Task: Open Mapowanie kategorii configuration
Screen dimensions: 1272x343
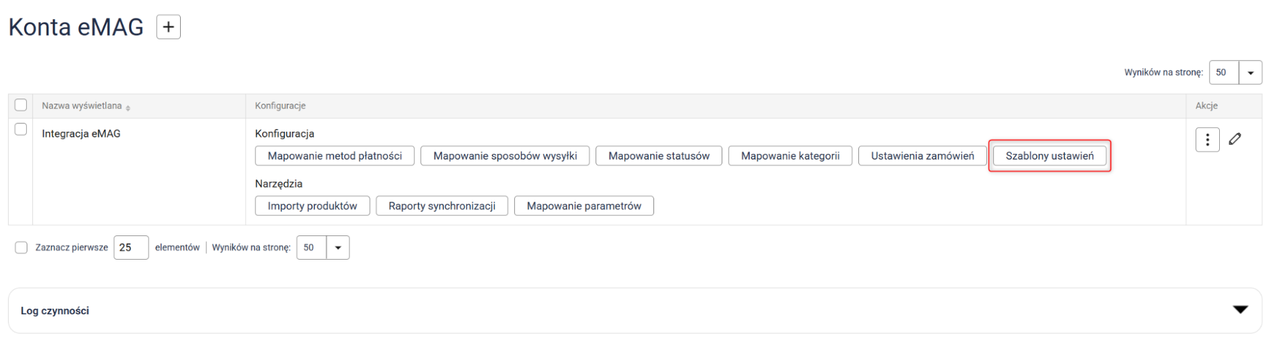Action: click(x=790, y=156)
